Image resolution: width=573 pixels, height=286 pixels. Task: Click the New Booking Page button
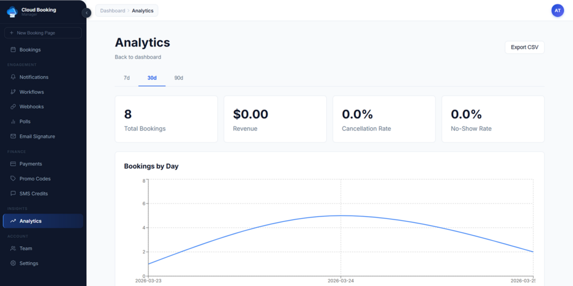click(x=43, y=33)
